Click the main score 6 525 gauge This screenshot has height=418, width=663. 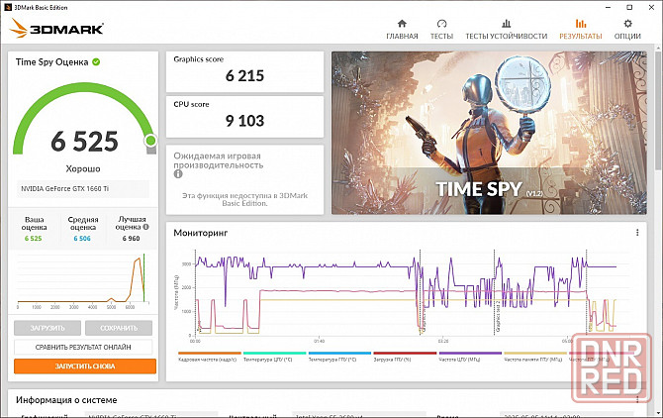[x=84, y=121]
